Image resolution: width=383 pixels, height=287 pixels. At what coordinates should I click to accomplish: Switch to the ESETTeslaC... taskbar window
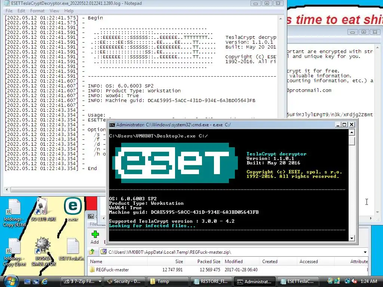pos(297,281)
